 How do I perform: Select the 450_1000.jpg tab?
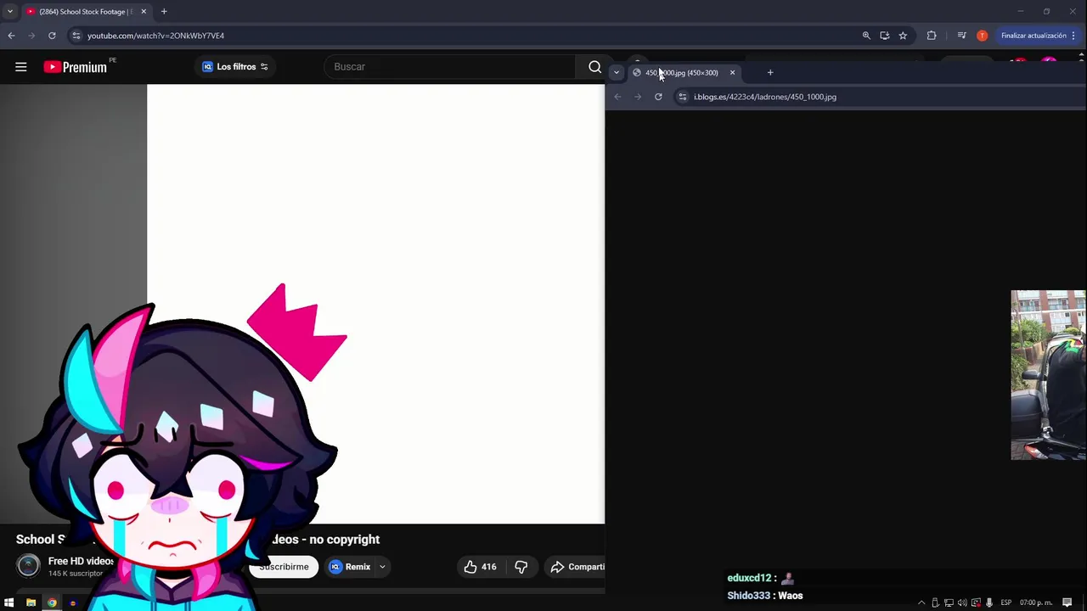click(682, 73)
